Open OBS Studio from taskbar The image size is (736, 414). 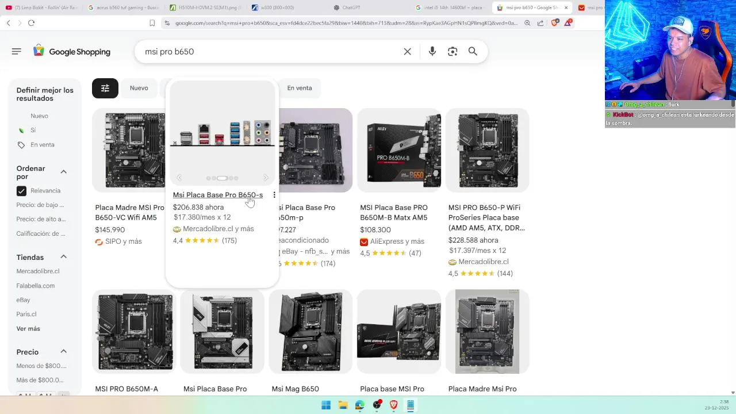377,405
